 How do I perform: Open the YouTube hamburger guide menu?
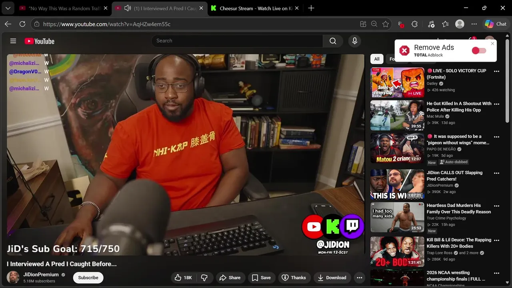click(x=13, y=41)
